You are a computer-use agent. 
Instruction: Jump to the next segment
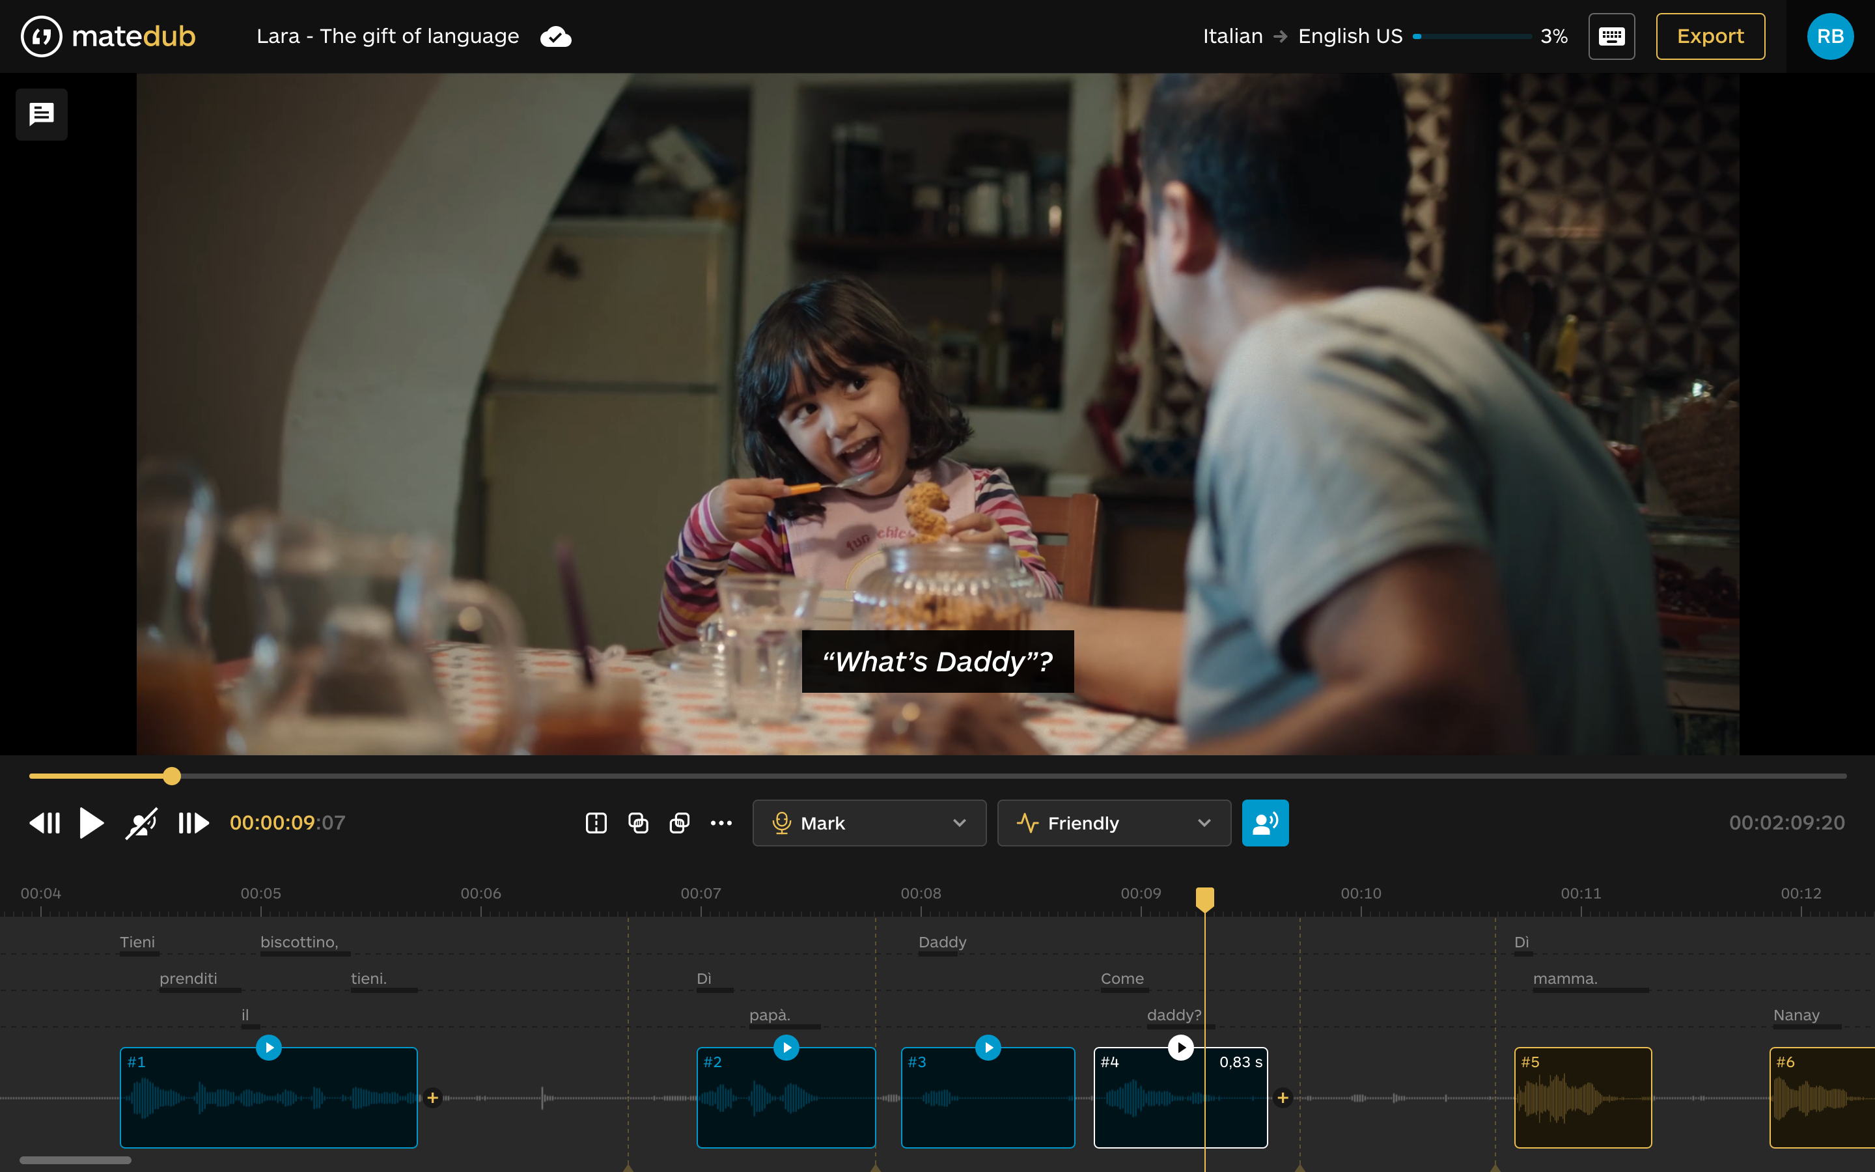pyautogui.click(x=194, y=823)
